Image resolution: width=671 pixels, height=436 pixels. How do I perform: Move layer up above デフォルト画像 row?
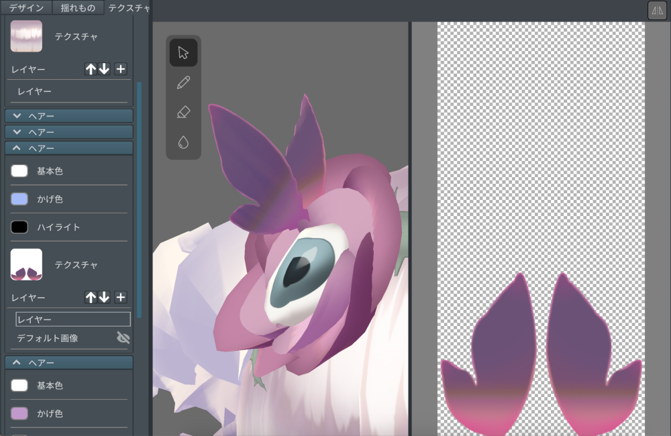click(x=91, y=297)
